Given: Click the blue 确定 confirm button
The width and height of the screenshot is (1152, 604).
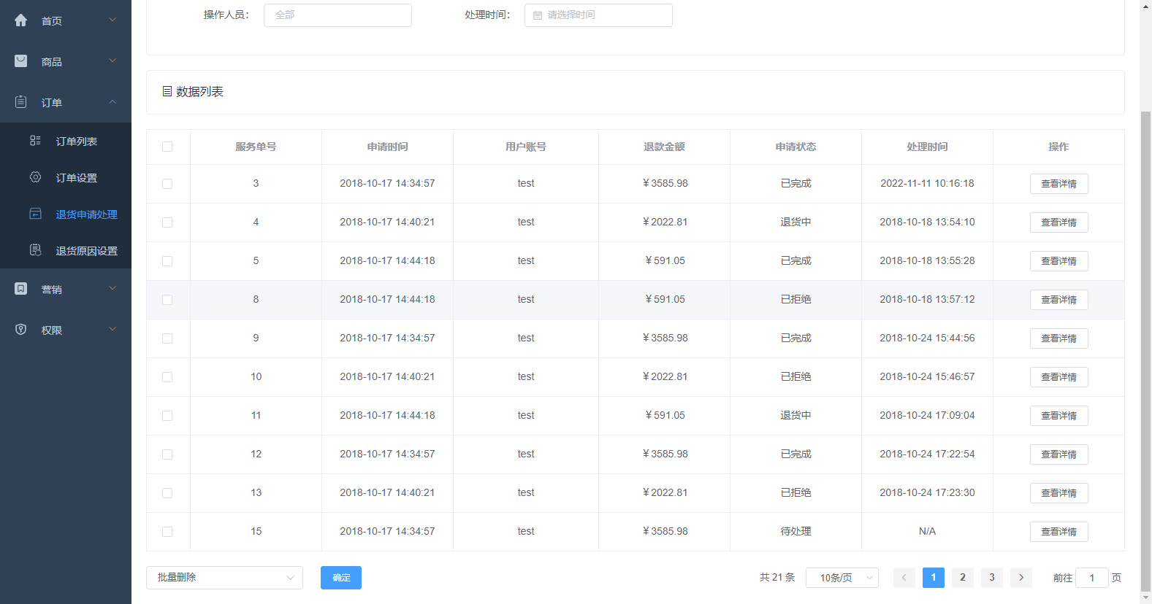Looking at the screenshot, I should click(x=341, y=578).
